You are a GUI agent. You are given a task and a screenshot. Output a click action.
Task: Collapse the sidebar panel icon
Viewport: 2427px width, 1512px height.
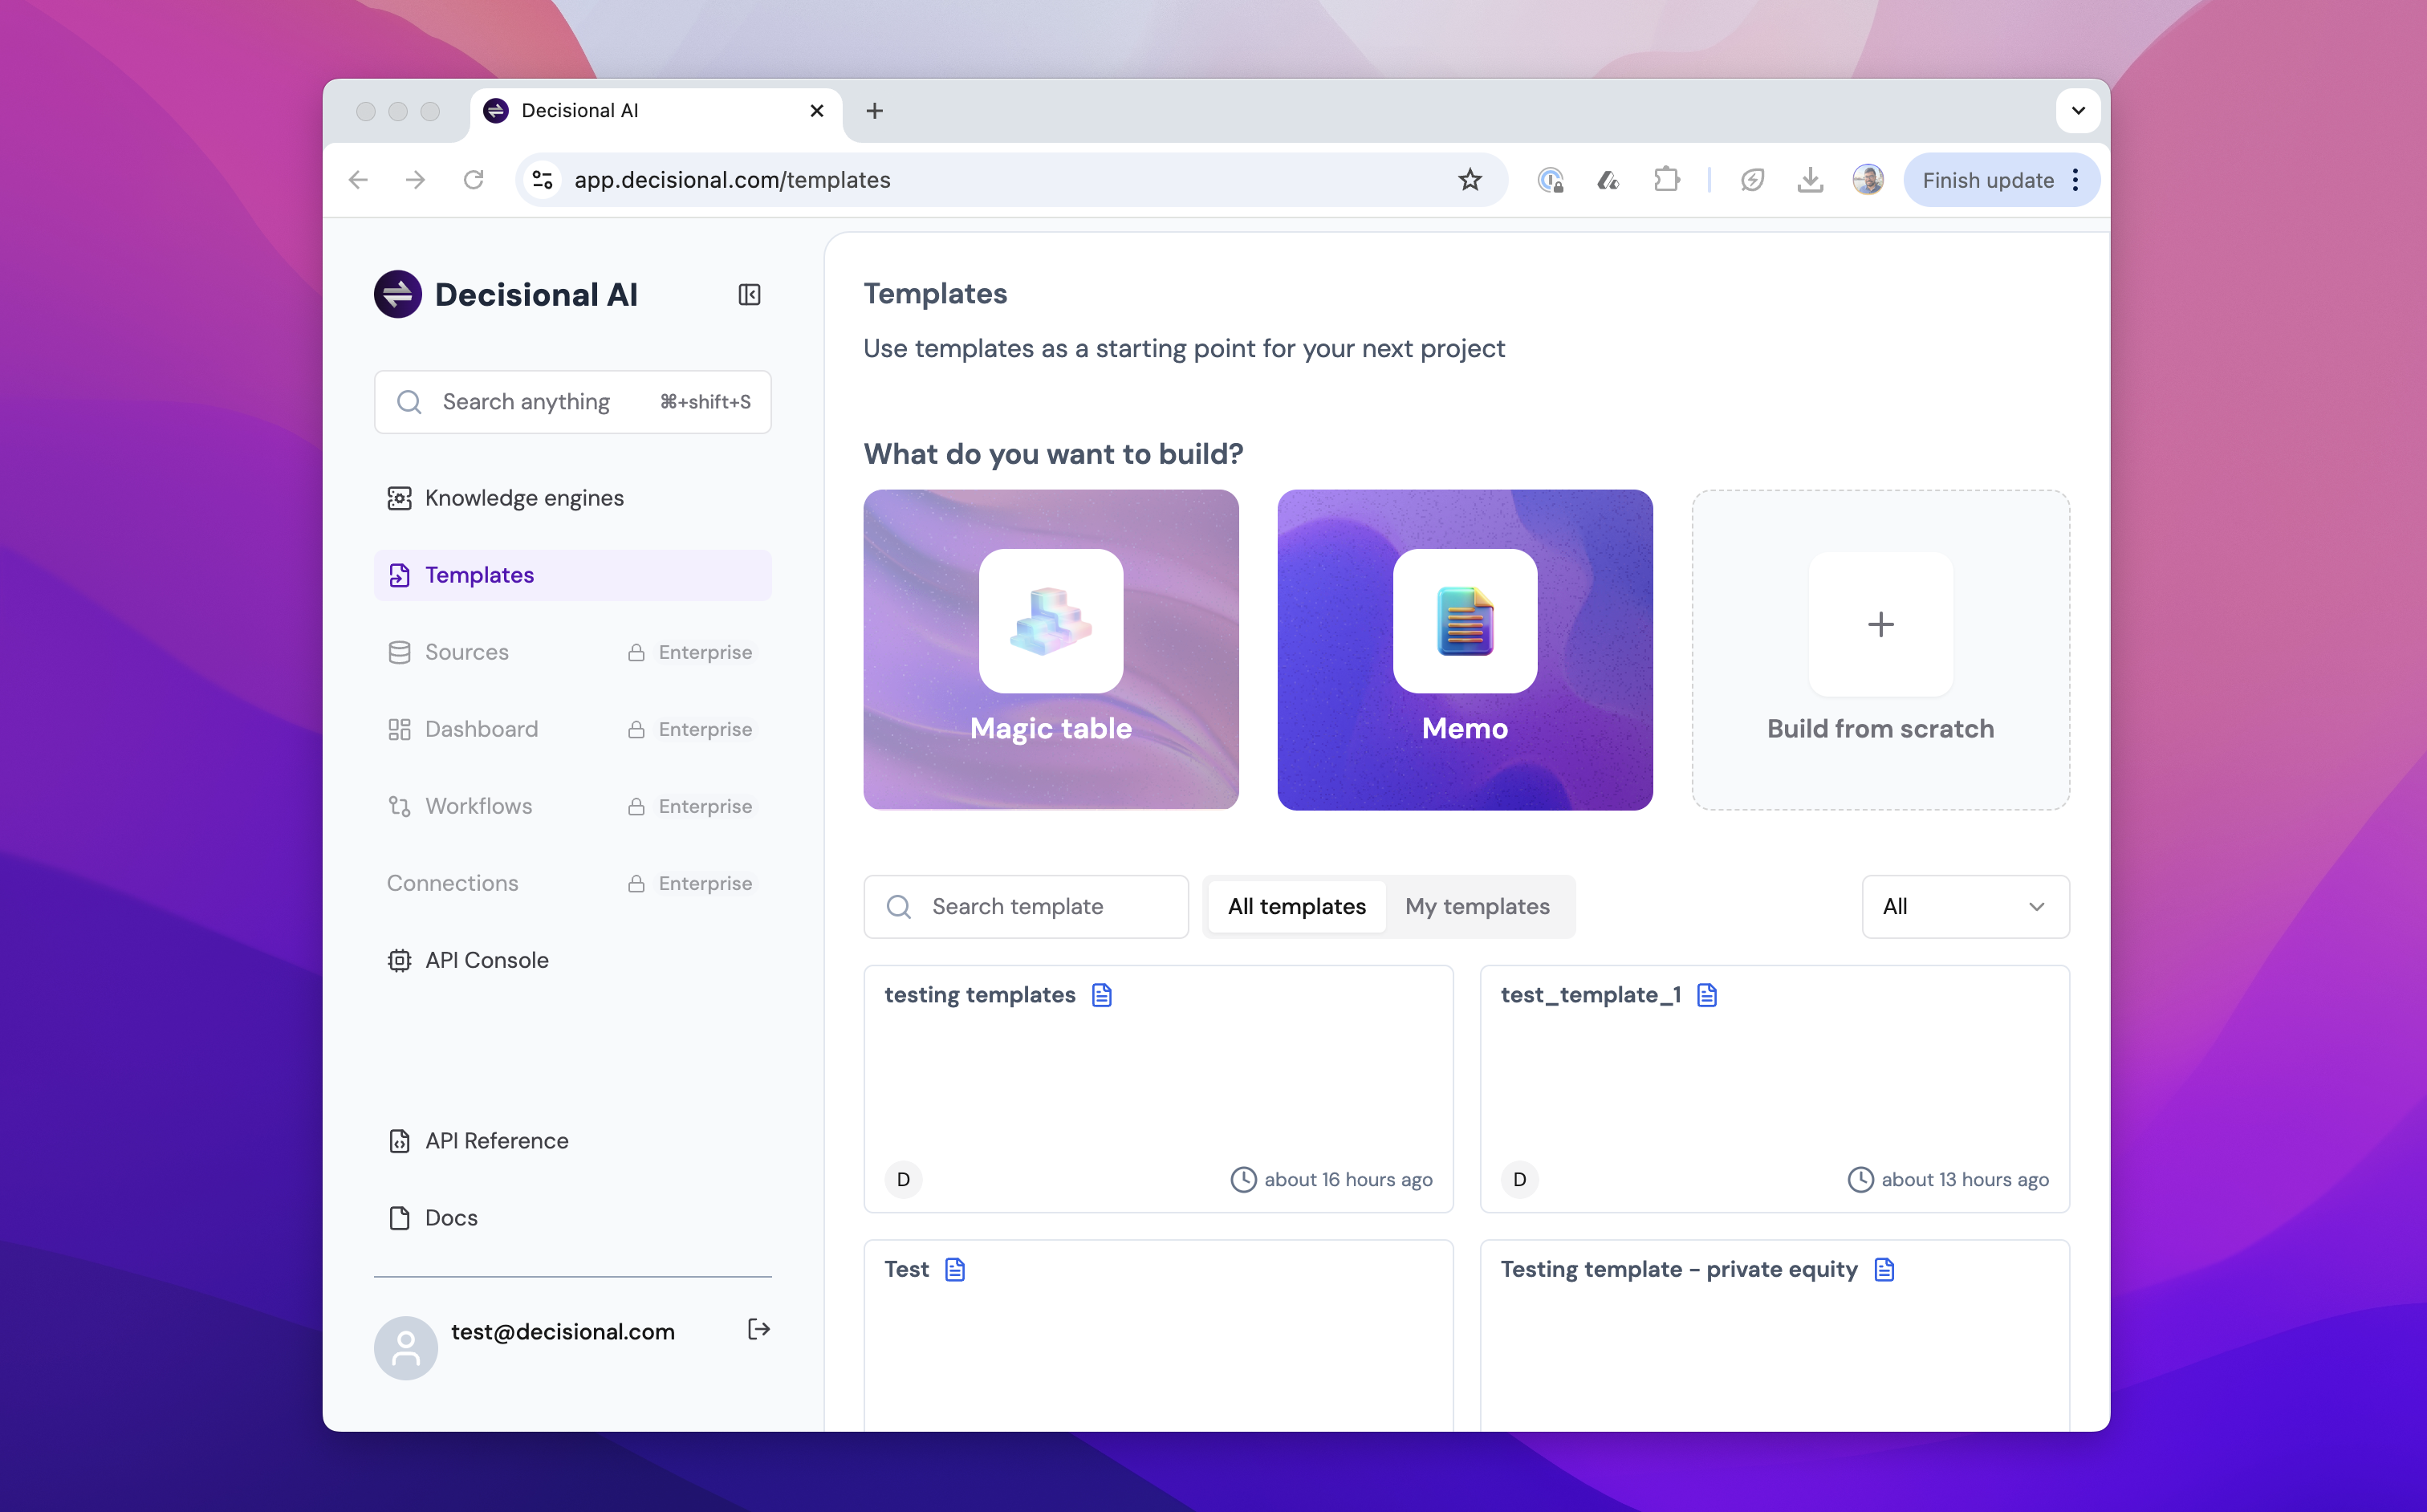[749, 295]
